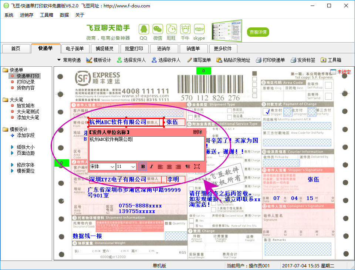Switch to the 电子面单 tab

(x=75, y=49)
